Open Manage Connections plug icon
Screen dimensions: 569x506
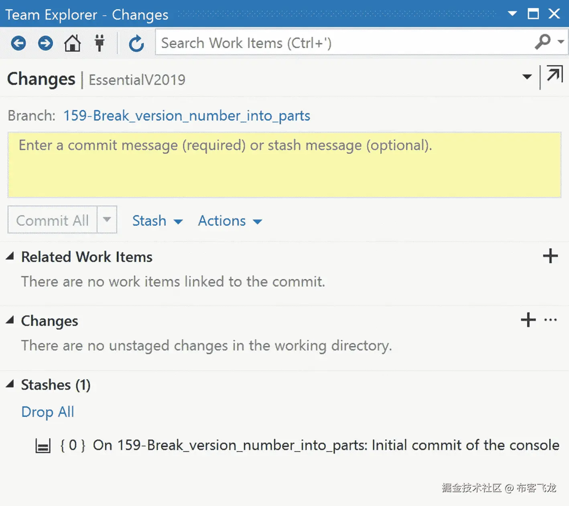(100, 43)
